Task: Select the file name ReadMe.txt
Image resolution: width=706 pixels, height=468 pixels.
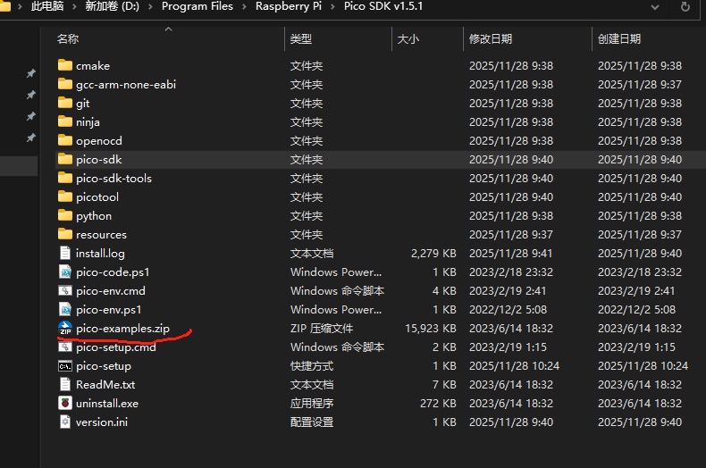Action: tap(105, 385)
